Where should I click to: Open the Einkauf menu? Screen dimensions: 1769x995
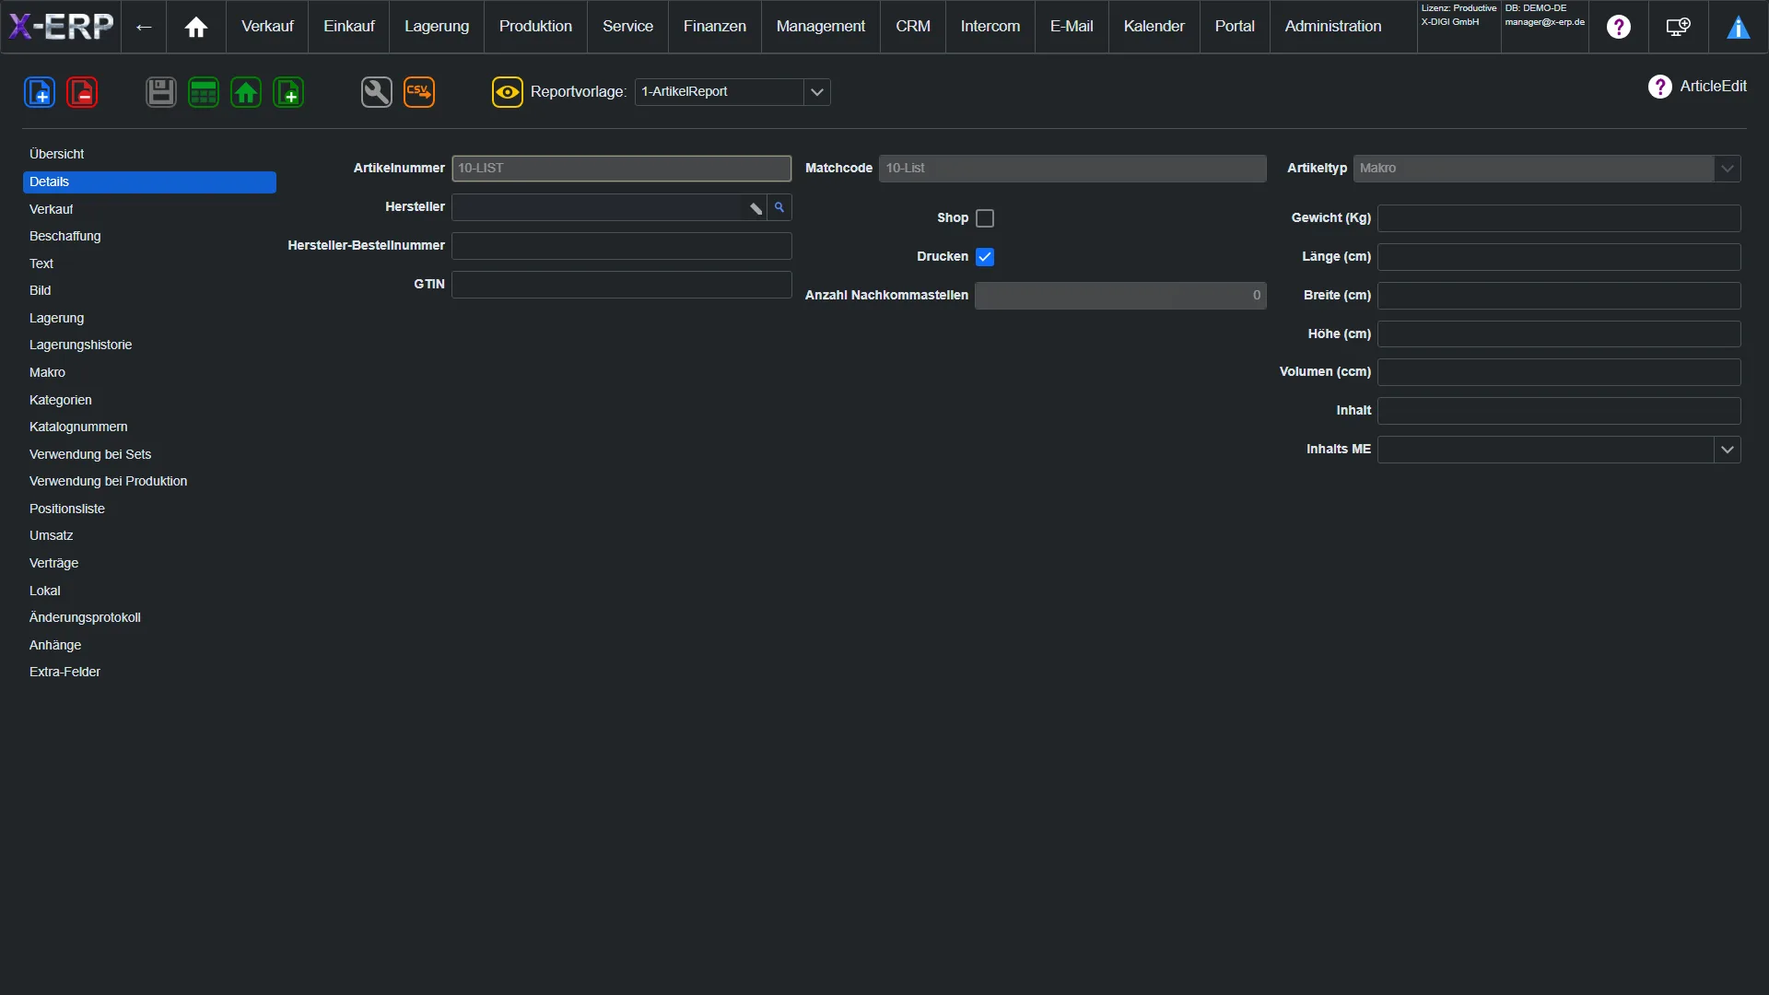click(349, 27)
